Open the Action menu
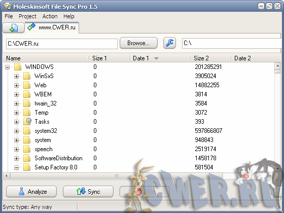284x213 pixels. (50, 16)
